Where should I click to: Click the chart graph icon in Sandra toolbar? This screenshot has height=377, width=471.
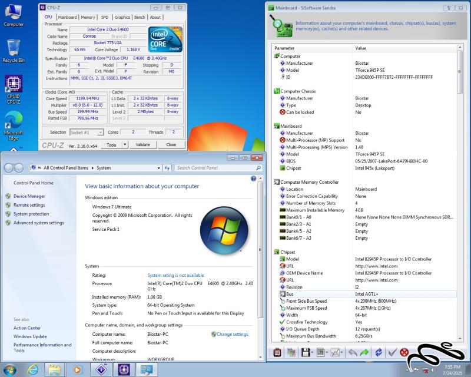[334, 352]
